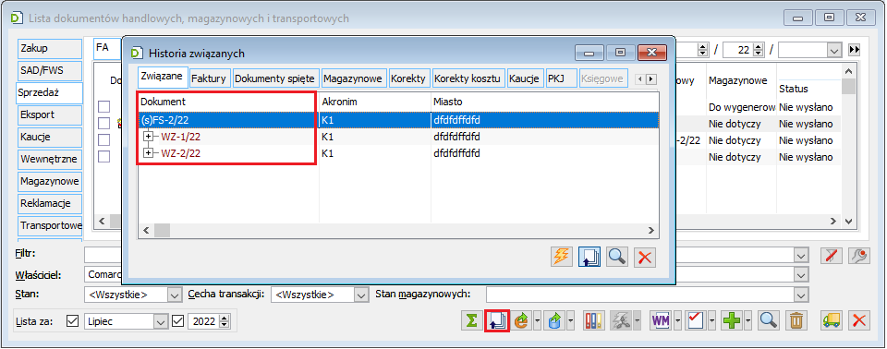Open the Stan dropdown showing Wszystkie
Image resolution: width=887 pixels, height=349 pixels.
176,295
